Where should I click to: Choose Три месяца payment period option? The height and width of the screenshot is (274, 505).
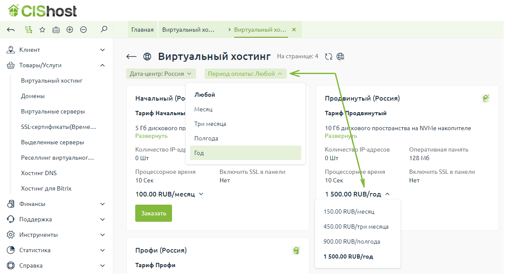coord(210,124)
